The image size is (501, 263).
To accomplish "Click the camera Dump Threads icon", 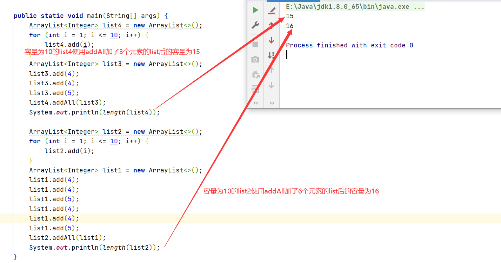I will tap(255, 59).
